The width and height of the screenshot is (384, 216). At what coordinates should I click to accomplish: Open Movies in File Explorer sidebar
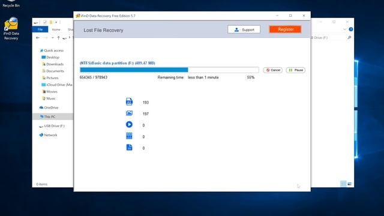coord(50,92)
